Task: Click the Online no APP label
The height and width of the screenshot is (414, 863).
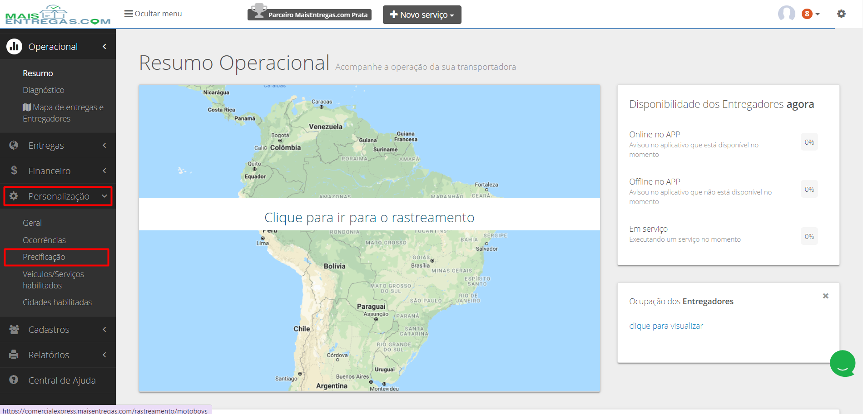Action: coord(655,134)
